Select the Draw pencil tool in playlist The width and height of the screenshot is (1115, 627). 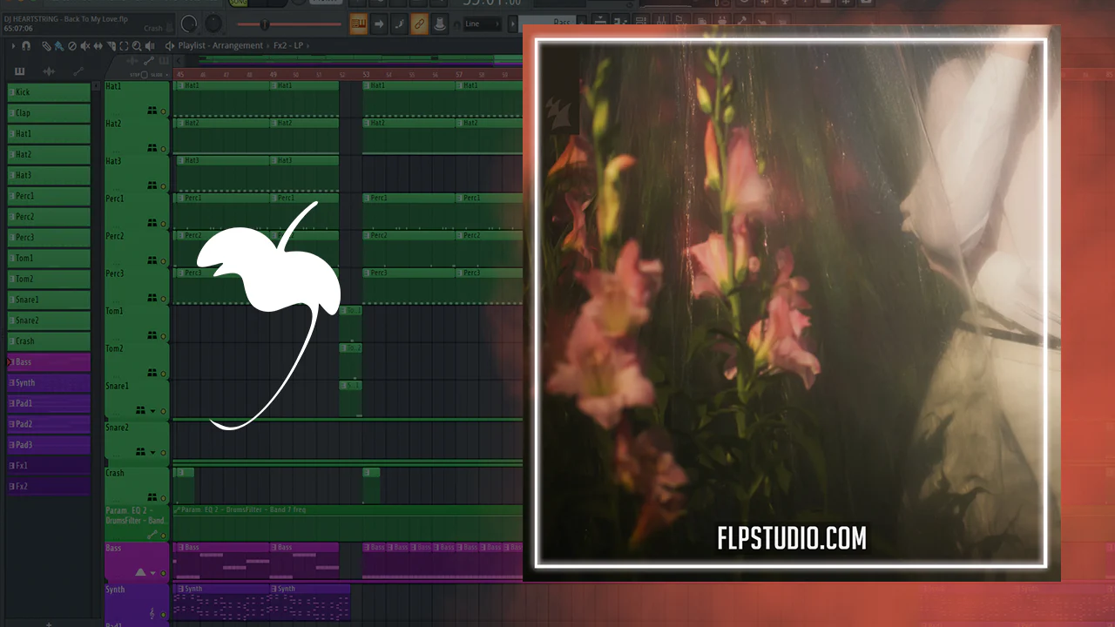(x=46, y=46)
